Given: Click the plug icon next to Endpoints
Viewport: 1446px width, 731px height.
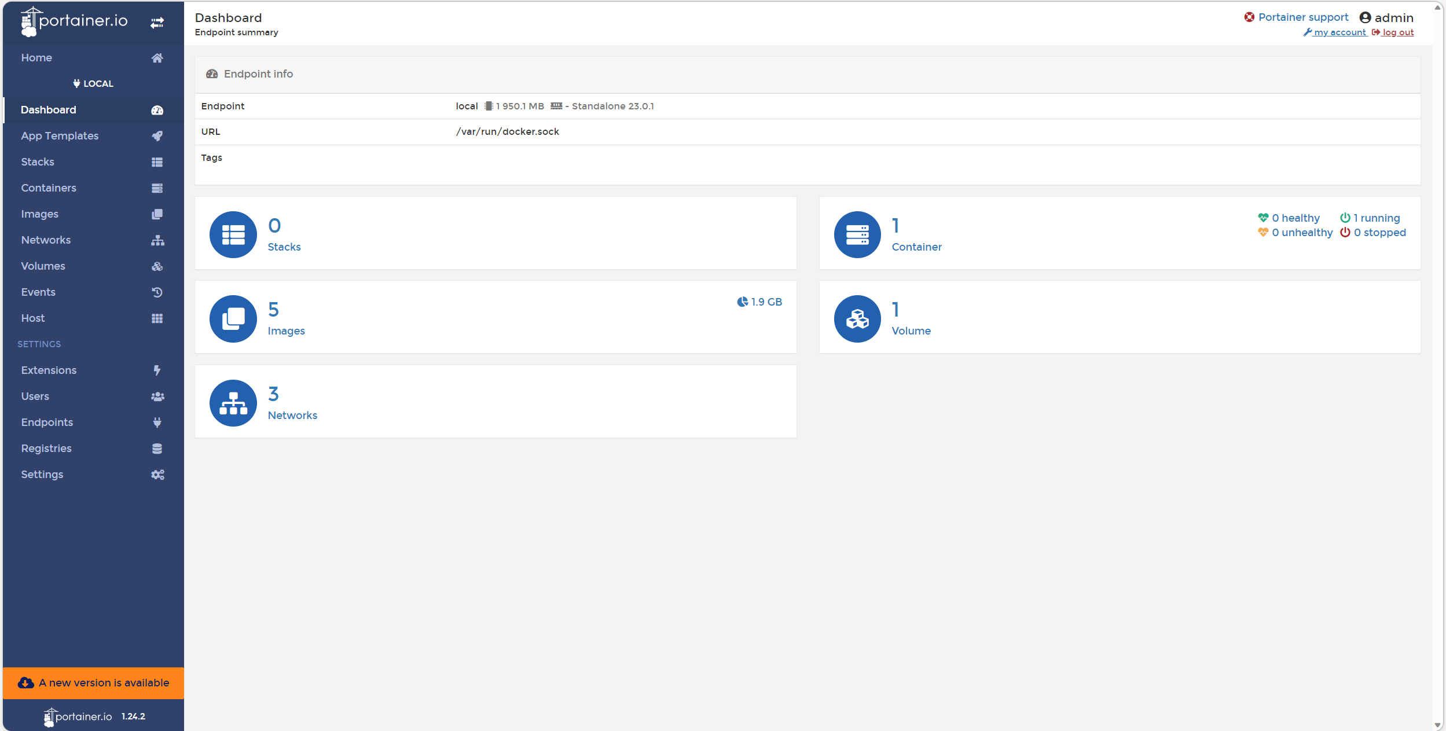Looking at the screenshot, I should coord(157,423).
